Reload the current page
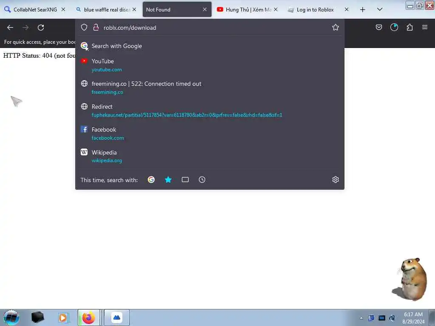 point(41,28)
